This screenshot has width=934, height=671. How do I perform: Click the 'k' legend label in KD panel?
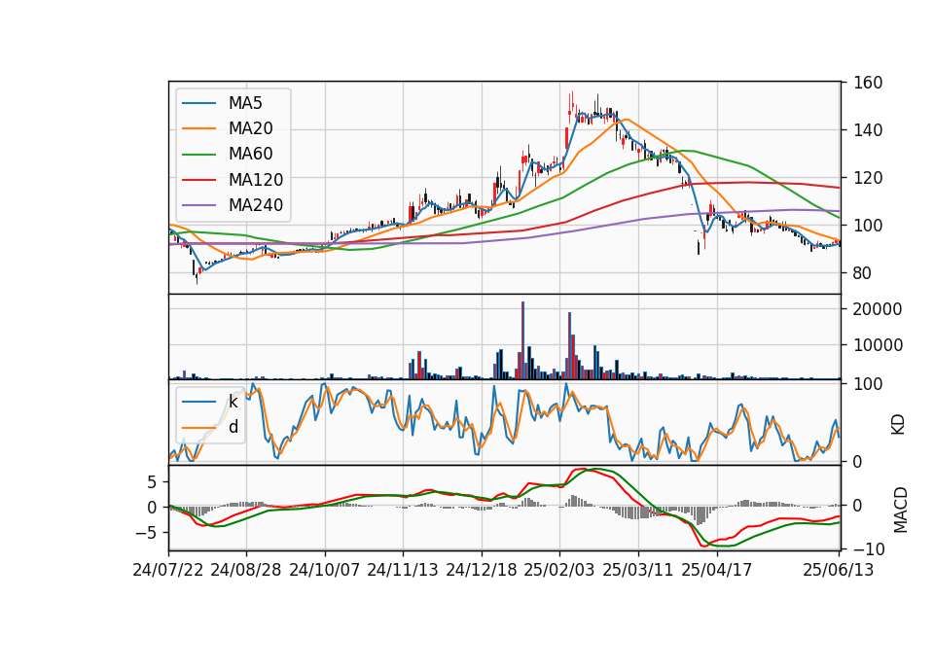pos(233,402)
